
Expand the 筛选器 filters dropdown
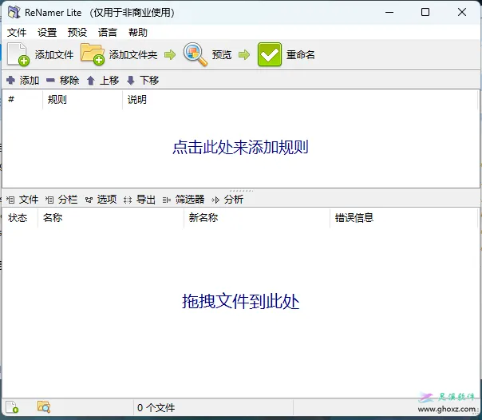(x=184, y=200)
